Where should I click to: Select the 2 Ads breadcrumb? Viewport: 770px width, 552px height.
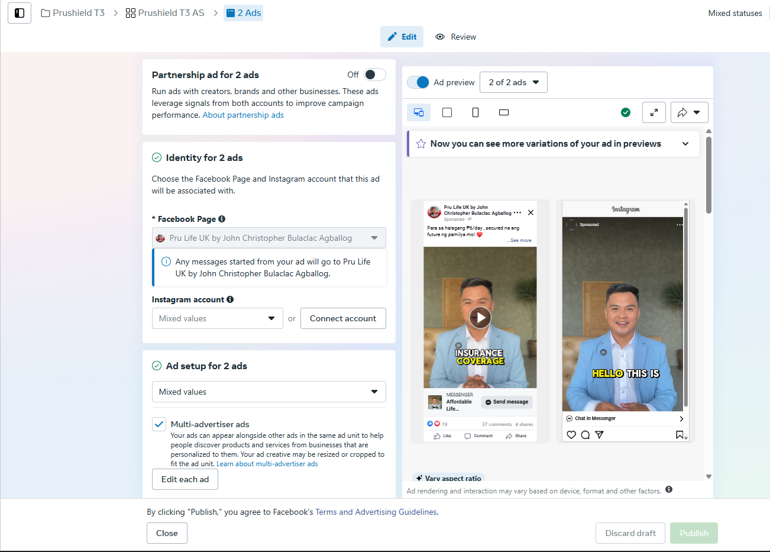(x=244, y=13)
